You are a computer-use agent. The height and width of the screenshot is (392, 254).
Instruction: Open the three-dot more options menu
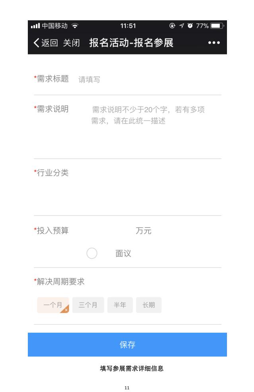coord(214,43)
